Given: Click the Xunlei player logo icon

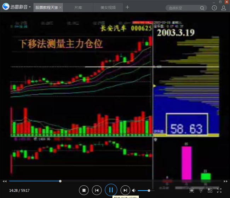Looking at the screenshot, I should pyautogui.click(x=6, y=7).
